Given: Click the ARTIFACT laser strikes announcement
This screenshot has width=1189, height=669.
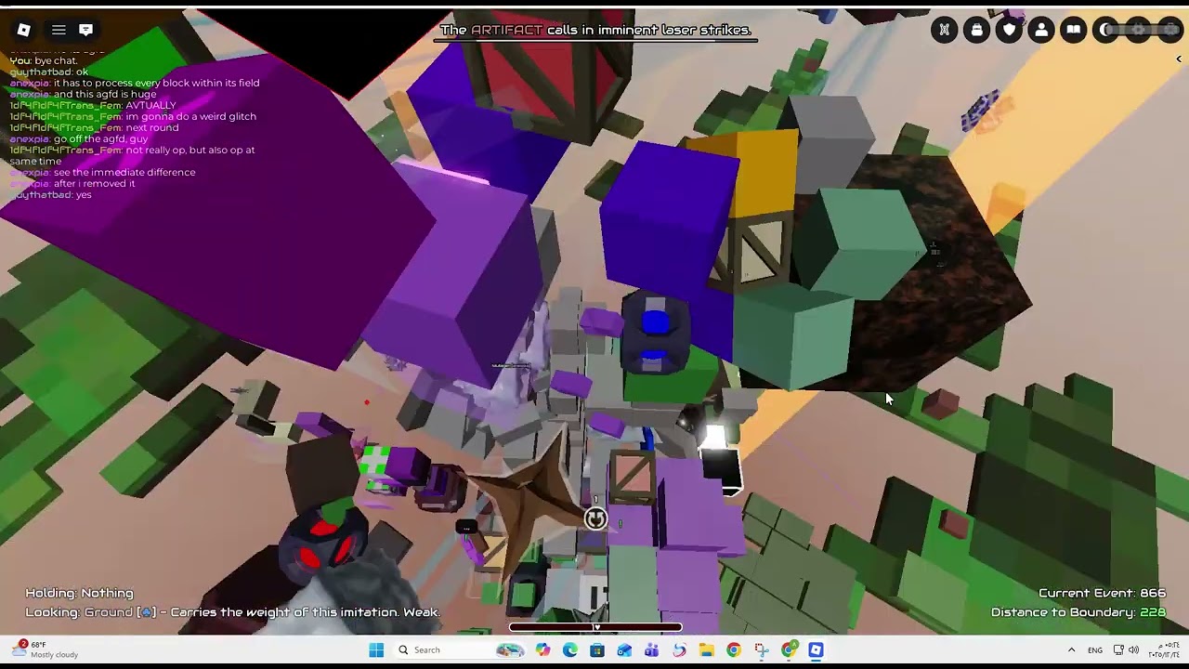Looking at the screenshot, I should point(595,30).
